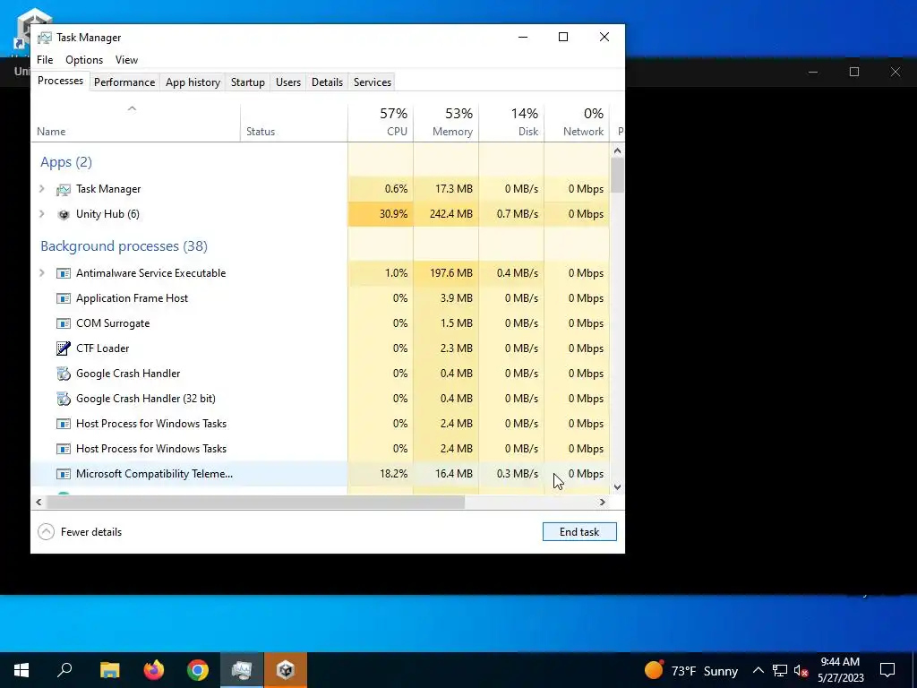Click the network status tray icon
Image resolution: width=917 pixels, height=688 pixels.
tap(780, 670)
